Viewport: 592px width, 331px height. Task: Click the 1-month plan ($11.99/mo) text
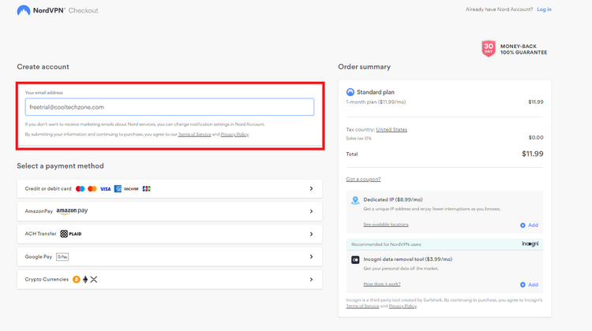coord(376,102)
